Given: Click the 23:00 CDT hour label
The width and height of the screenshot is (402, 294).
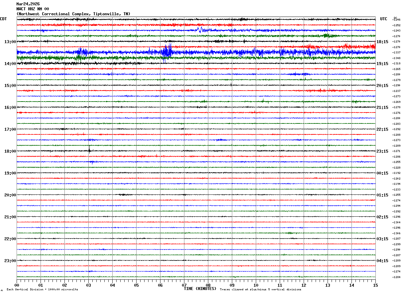Looking at the screenshot, I should pyautogui.click(x=10, y=260).
